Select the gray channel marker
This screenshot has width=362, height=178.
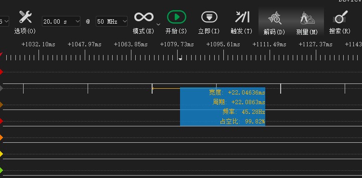(1, 88)
